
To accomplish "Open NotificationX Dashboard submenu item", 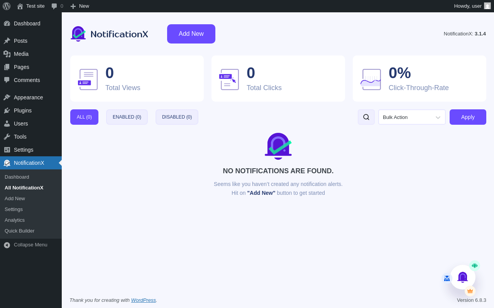I will 31,177.
